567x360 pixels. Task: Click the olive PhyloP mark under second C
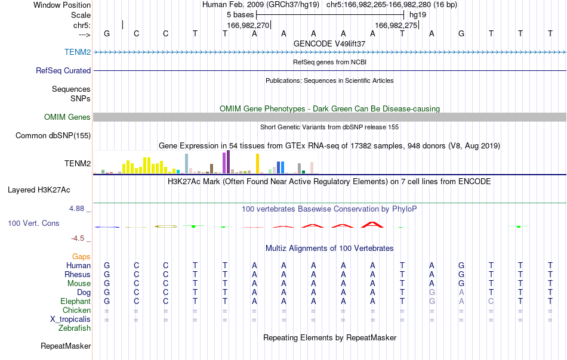click(166, 226)
